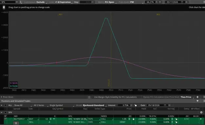205x125 pixels.
Task: Open the Show All filter dropdown
Action: pos(23,105)
